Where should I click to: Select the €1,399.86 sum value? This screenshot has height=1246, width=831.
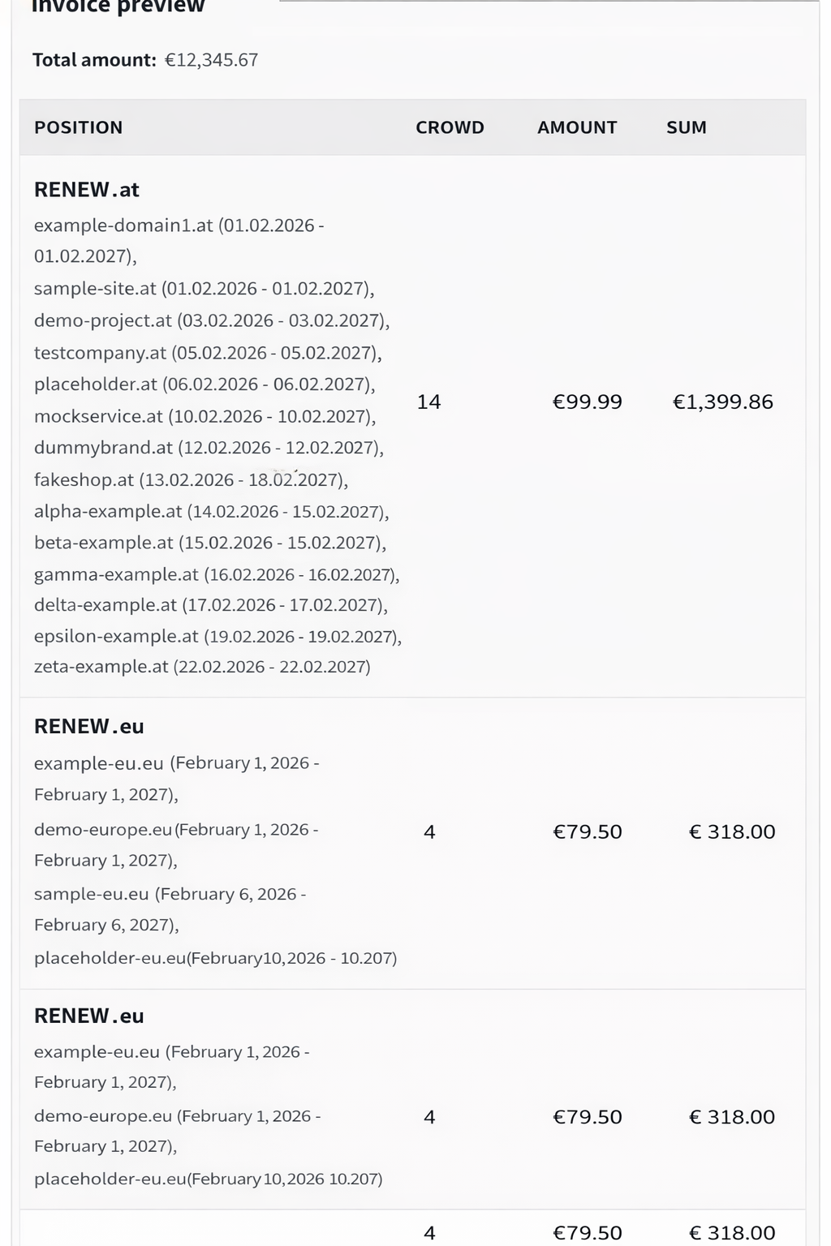tap(722, 402)
